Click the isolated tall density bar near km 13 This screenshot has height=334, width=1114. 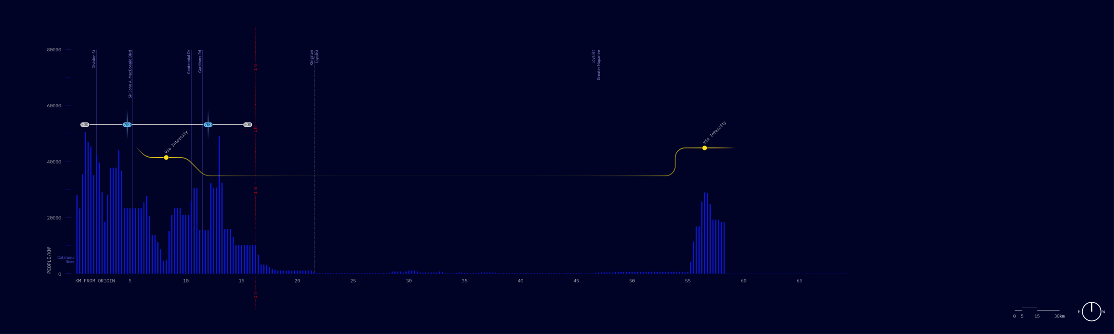point(219,205)
